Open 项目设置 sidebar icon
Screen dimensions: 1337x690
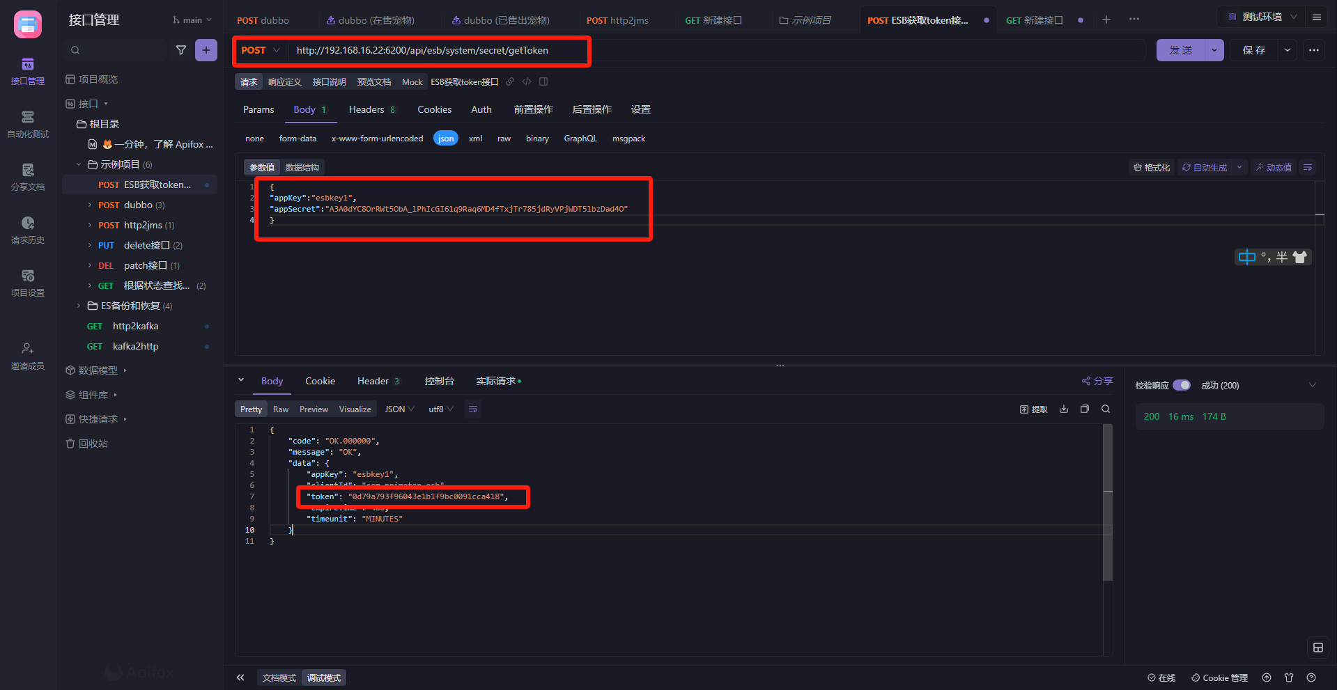pyautogui.click(x=28, y=283)
